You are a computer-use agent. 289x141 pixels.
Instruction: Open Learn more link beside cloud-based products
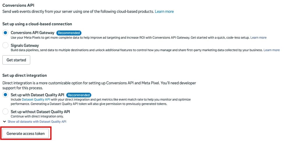164,11
